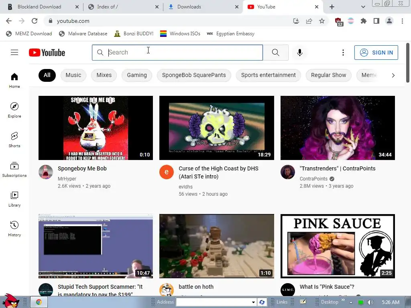411x308 pixels.
Task: Open the Windows ISOs bookmark
Action: pyautogui.click(x=180, y=34)
